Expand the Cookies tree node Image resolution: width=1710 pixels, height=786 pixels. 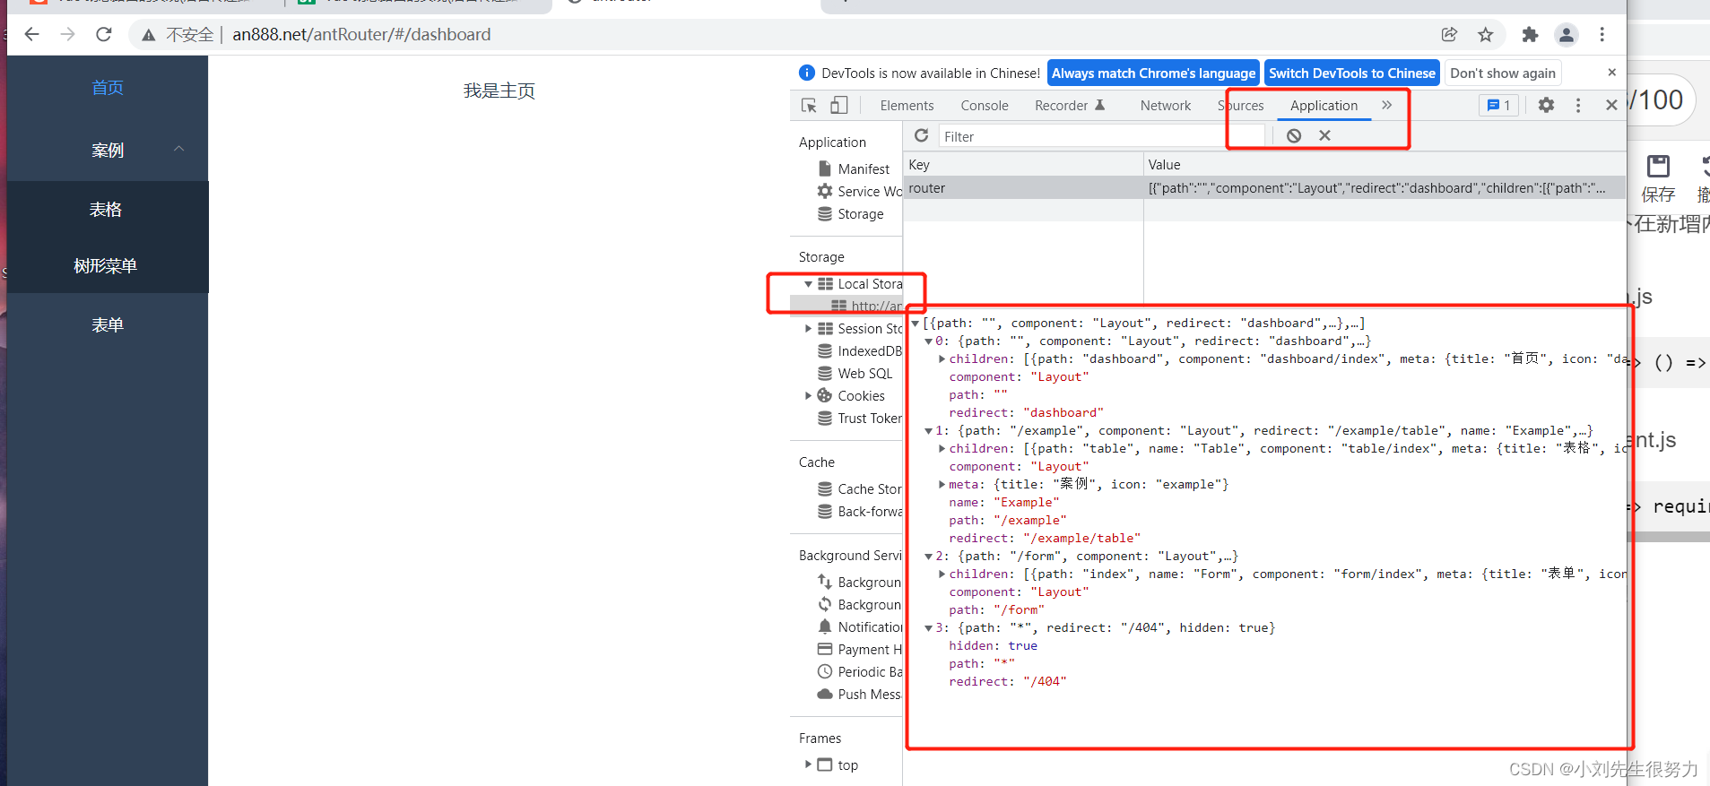tap(808, 396)
